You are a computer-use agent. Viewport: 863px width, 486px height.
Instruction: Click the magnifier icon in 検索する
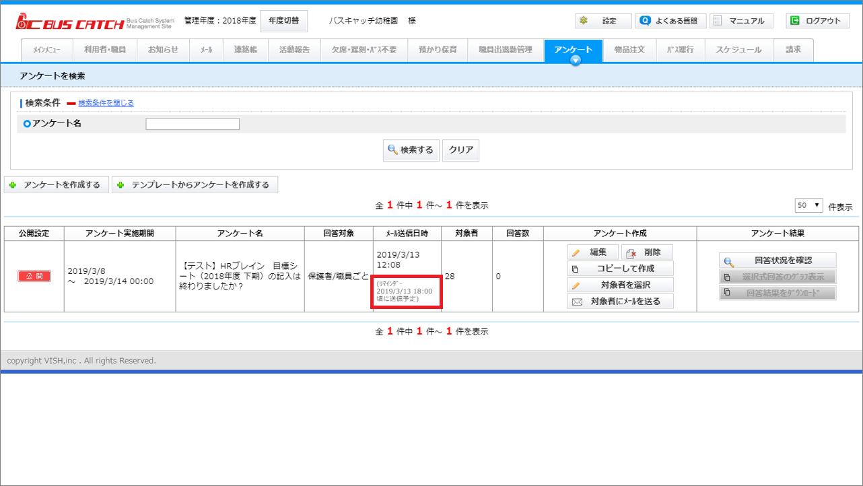tap(392, 150)
